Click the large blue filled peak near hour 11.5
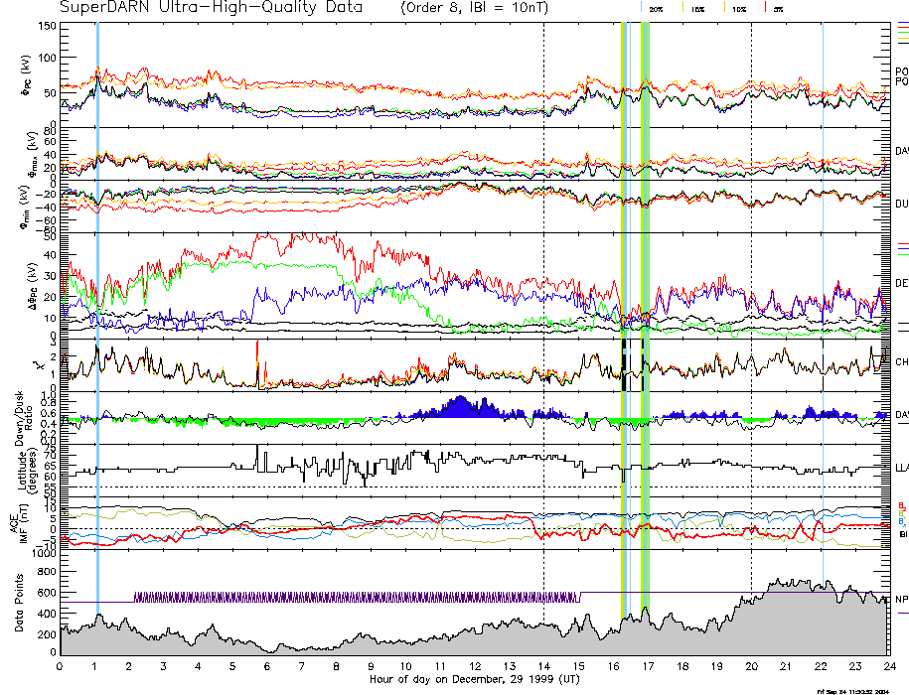This screenshot has width=909, height=695. [x=460, y=408]
